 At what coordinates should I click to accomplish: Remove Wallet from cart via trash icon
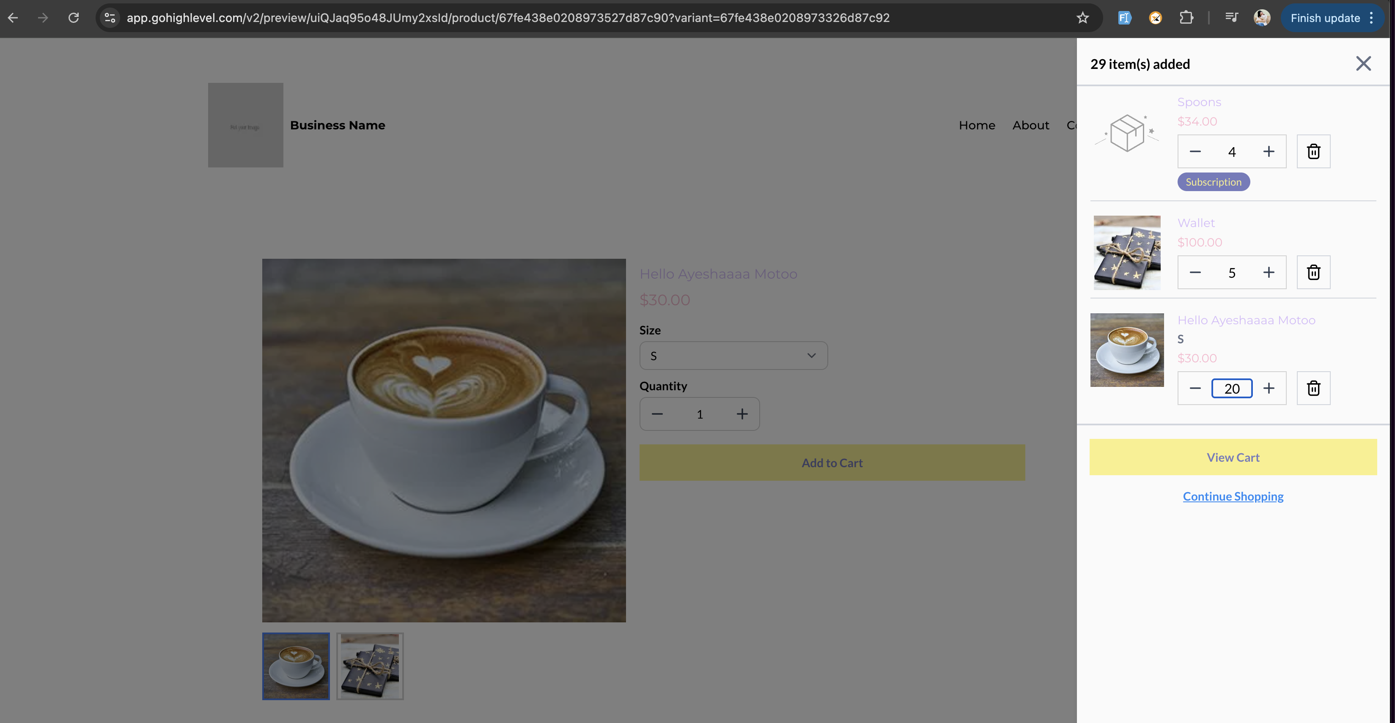point(1313,272)
